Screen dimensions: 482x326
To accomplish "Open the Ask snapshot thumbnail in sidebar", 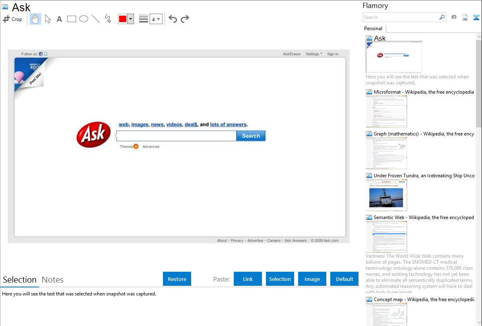I will (x=394, y=57).
